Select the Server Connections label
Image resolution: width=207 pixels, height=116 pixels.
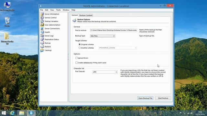[x=52, y=29]
